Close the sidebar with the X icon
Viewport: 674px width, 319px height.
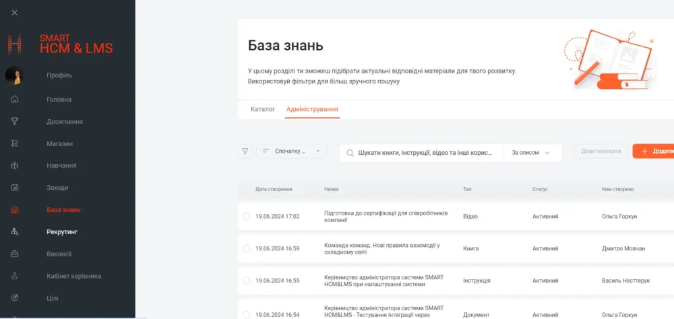(15, 12)
